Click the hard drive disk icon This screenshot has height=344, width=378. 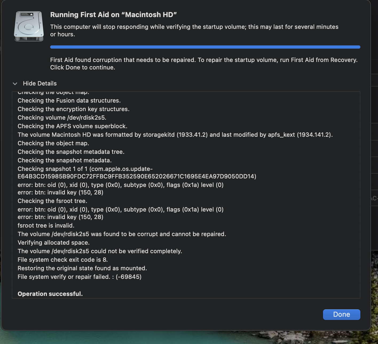[29, 26]
